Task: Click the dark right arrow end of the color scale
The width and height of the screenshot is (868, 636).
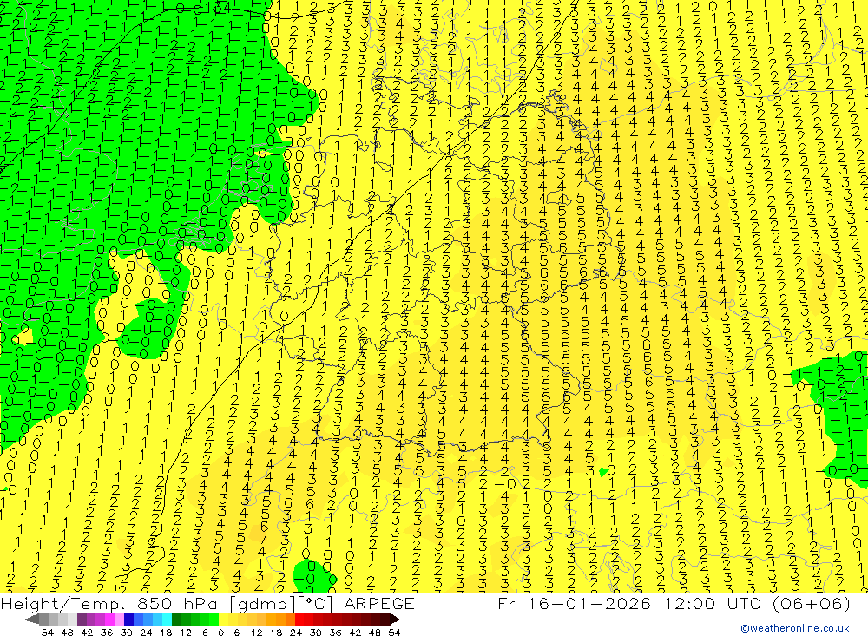Action: click(x=395, y=620)
